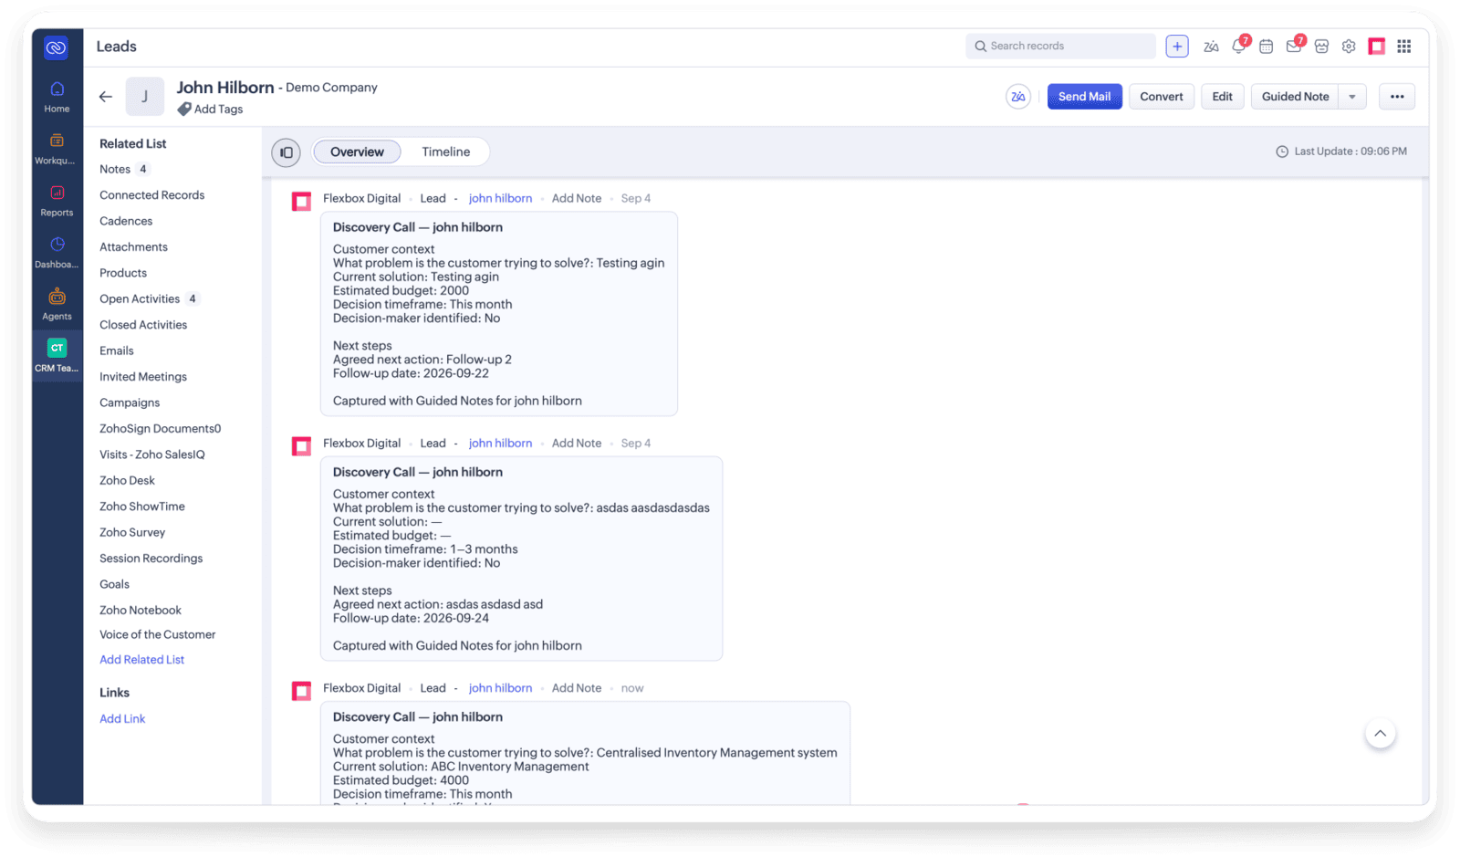
Task: Open Workqueue in the left sidebar
Action: [57, 149]
